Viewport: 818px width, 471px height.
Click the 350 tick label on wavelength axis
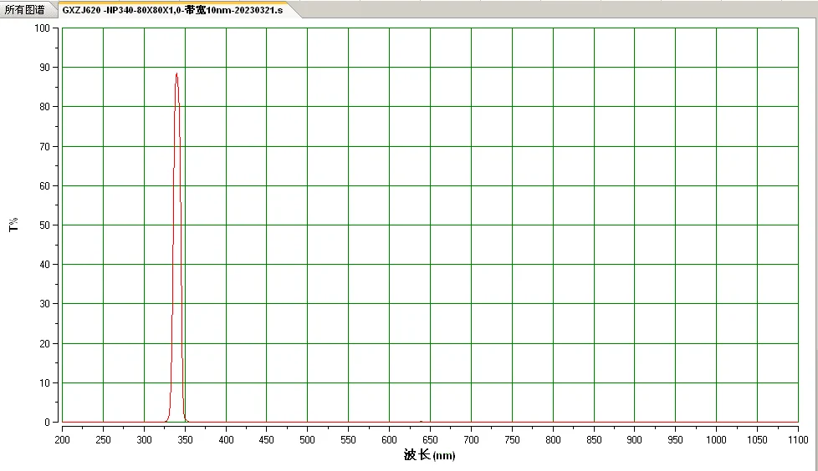(185, 440)
